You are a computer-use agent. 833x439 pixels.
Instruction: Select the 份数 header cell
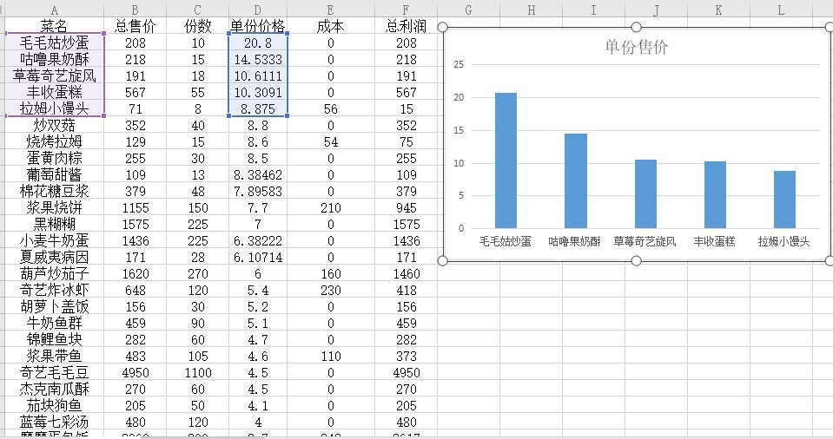pos(198,26)
